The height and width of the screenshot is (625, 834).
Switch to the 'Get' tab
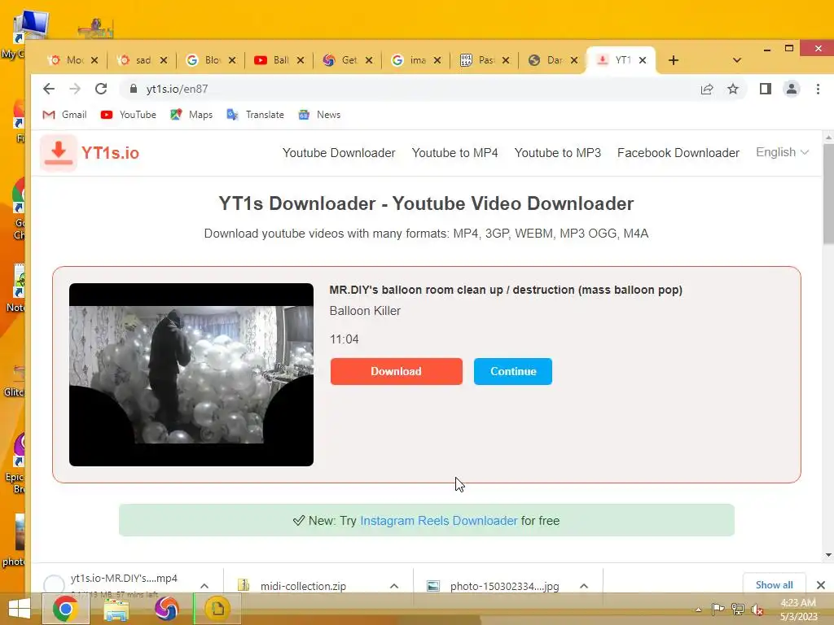tap(347, 60)
